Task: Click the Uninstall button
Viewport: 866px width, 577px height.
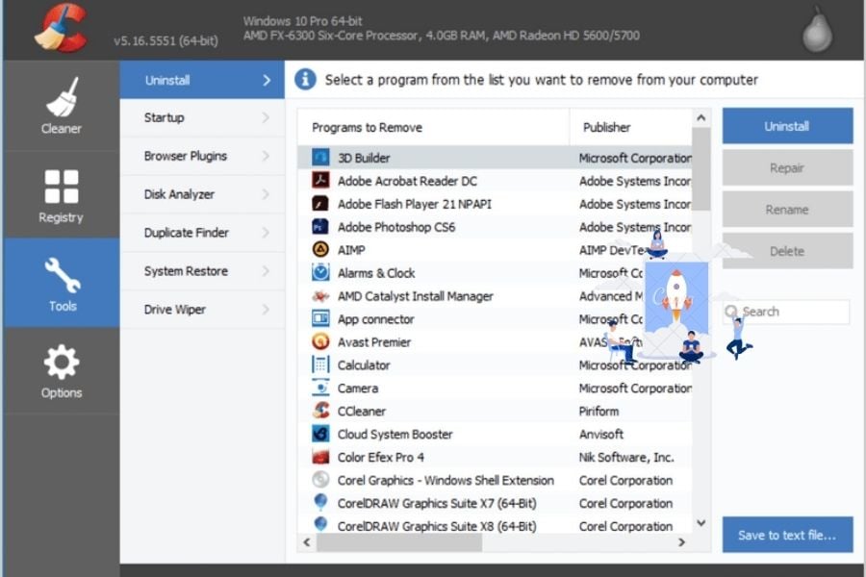Action: tap(787, 126)
